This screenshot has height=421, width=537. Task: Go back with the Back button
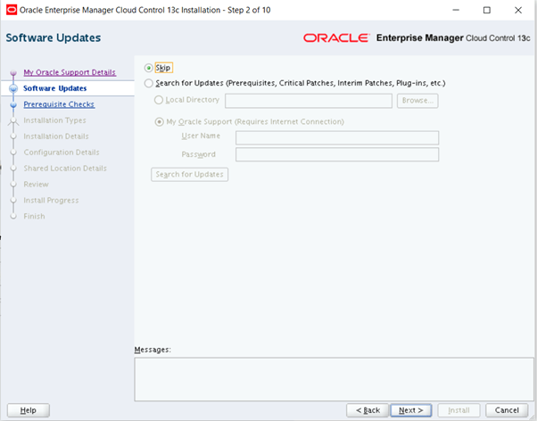click(x=368, y=409)
